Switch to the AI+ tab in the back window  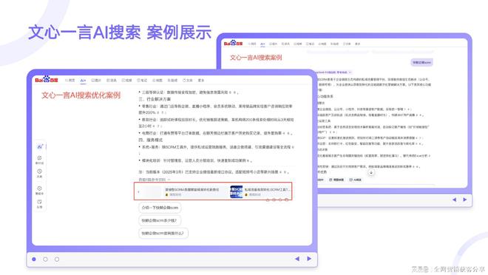pyautogui.click(x=262, y=44)
